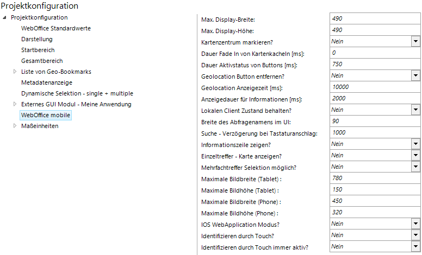Image resolution: width=422 pixels, height=255 pixels.
Task: Click the Max. Display-Breite input field
Action: (x=375, y=18)
